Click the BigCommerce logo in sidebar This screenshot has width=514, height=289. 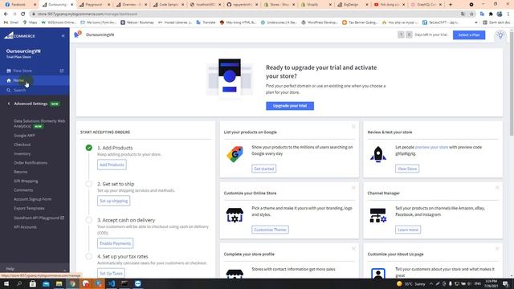point(19,35)
